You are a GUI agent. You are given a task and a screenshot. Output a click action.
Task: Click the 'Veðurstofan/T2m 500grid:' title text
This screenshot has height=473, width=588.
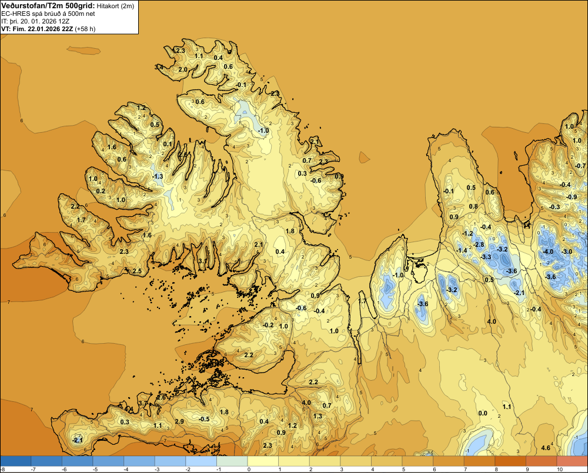48,5
